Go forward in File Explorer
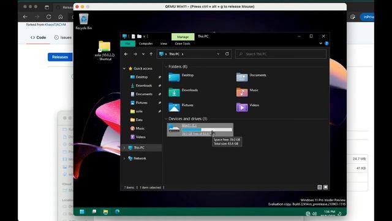The image size is (392, 221). 135,54
